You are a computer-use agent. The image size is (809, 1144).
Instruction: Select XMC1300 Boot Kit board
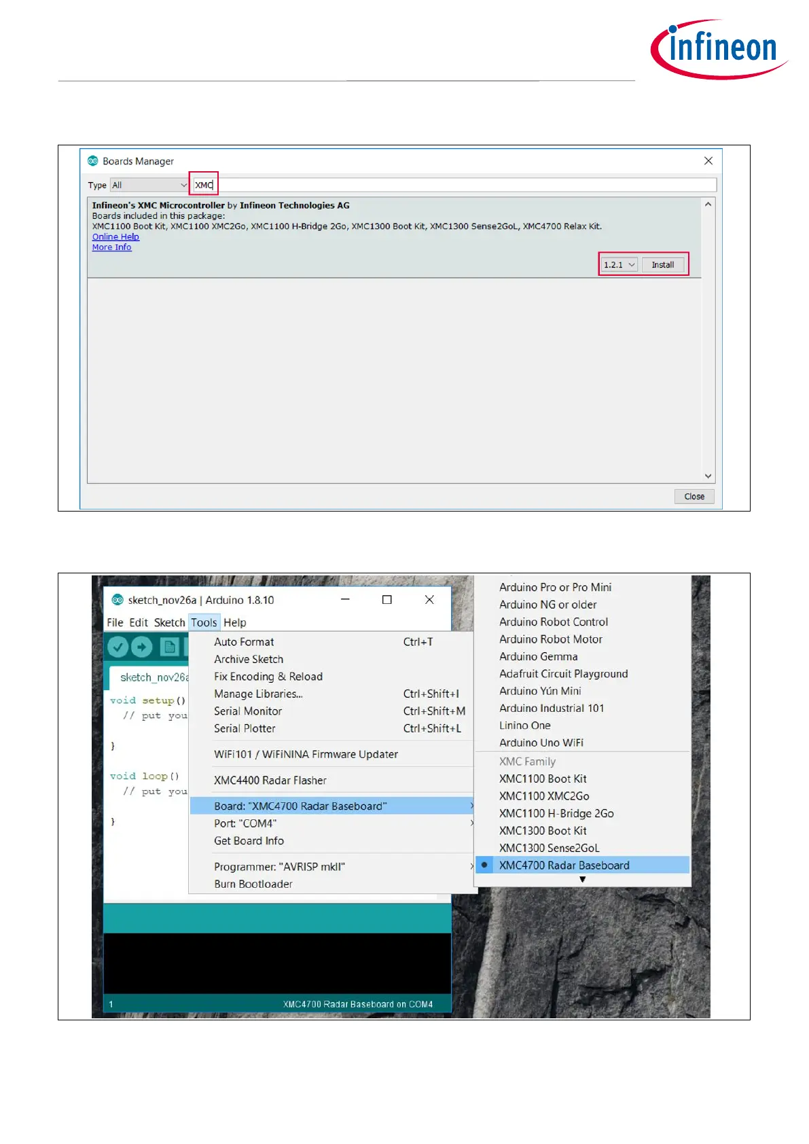click(583, 831)
